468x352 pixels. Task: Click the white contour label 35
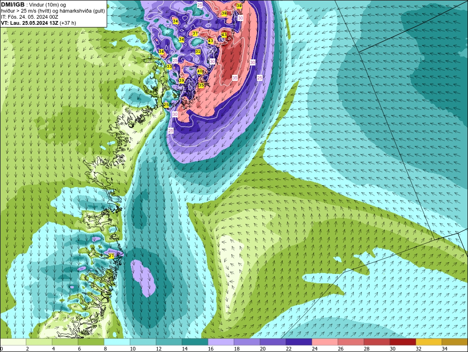coord(235,78)
